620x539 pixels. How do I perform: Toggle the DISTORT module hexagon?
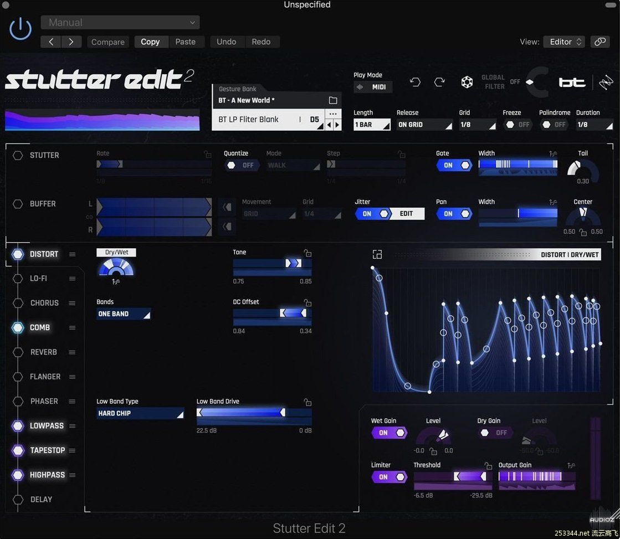pos(18,254)
